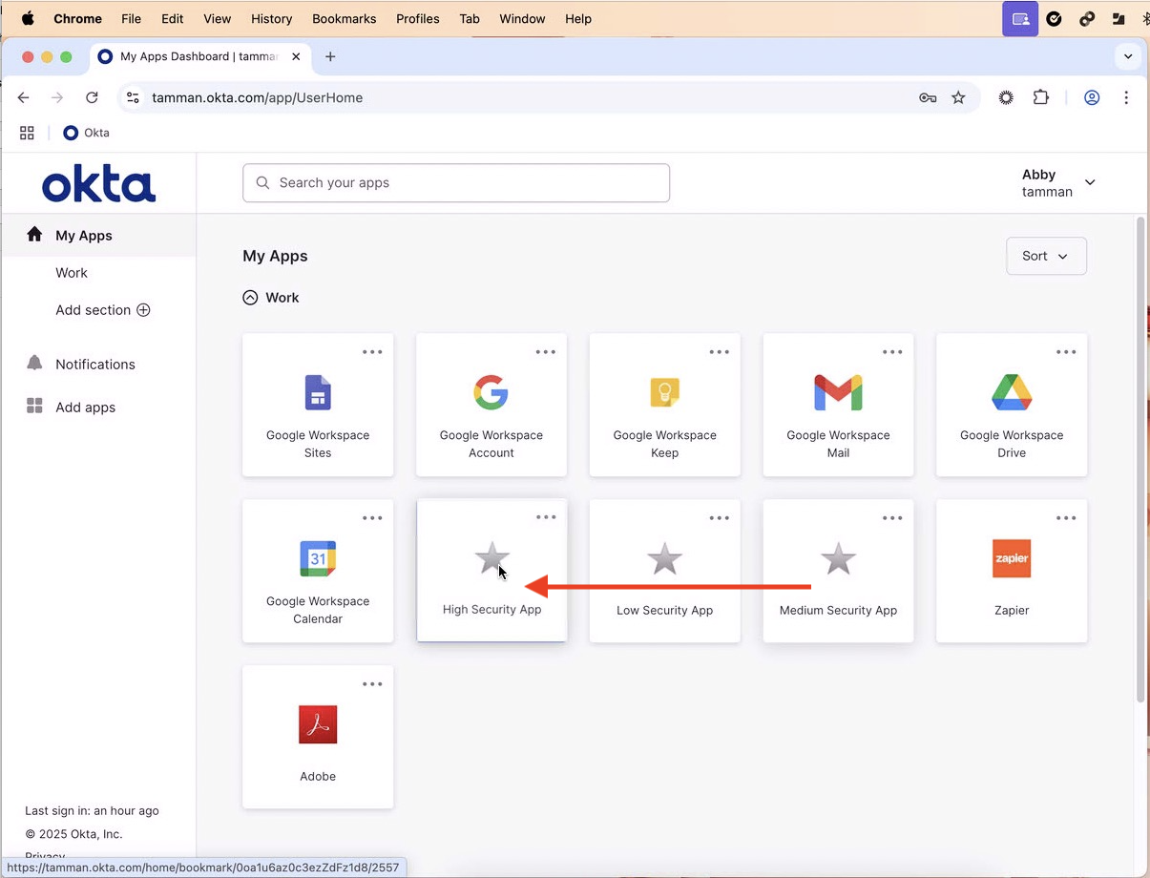Viewport: 1150px width, 878px height.
Task: Click the page vertical scrollbar
Action: pyautogui.click(x=1140, y=458)
